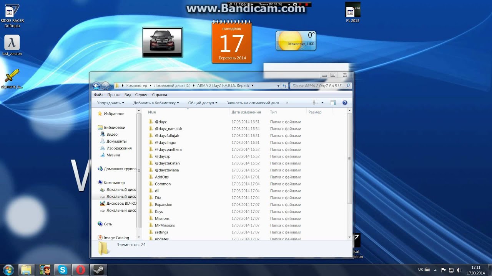Refresh the folder with the refresh button
Screen dimensions: 492x276
(x=285, y=85)
